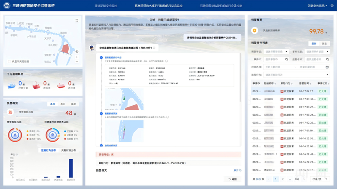Open the calendar icon for 时间选择
Screen dimensions: 337x189
[x=327, y=67]
